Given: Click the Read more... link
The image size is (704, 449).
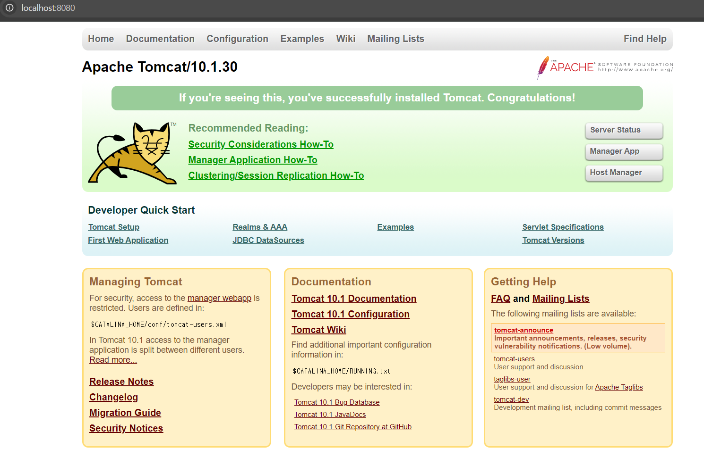Looking at the screenshot, I should click(113, 360).
